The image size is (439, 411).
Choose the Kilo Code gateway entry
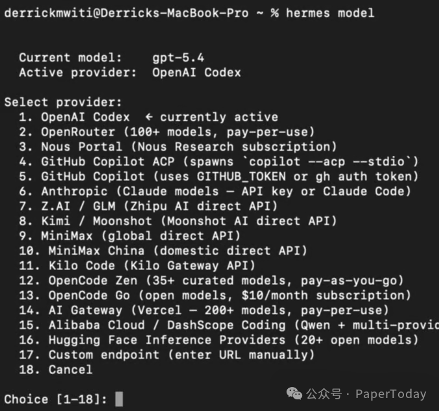tap(152, 266)
